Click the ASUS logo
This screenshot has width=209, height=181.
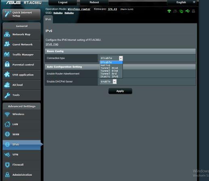click(x=13, y=2)
